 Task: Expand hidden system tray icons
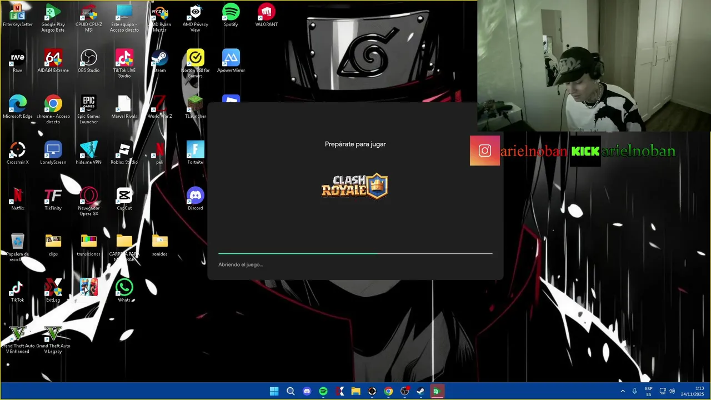click(623, 391)
